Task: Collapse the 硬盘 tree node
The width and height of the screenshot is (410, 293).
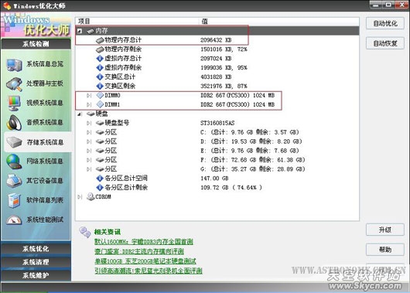Action: coord(80,114)
